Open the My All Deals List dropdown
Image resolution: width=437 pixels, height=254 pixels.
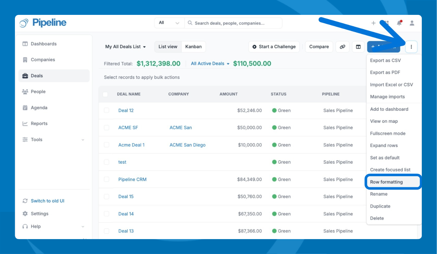126,47
